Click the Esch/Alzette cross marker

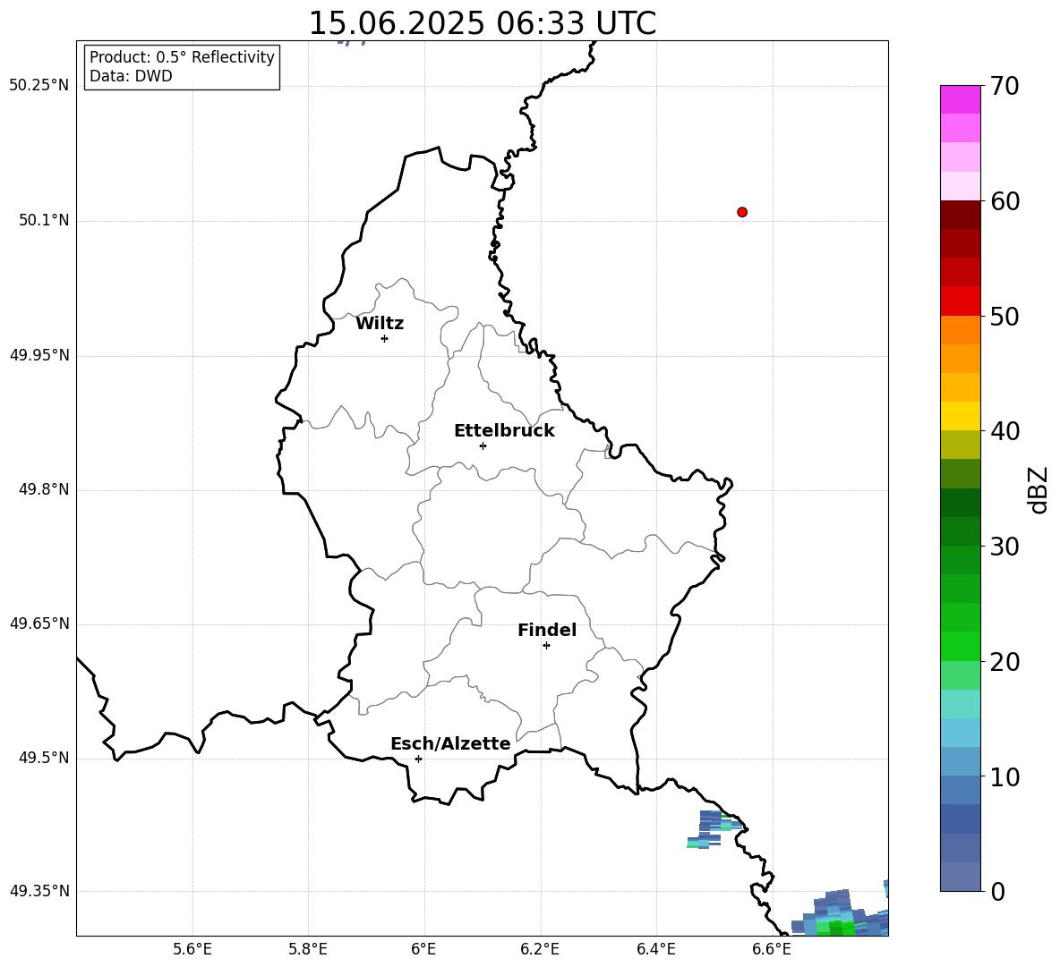point(418,759)
